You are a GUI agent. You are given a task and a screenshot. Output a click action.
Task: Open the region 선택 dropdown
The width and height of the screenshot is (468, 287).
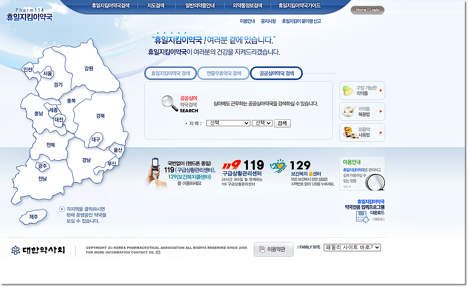228,123
